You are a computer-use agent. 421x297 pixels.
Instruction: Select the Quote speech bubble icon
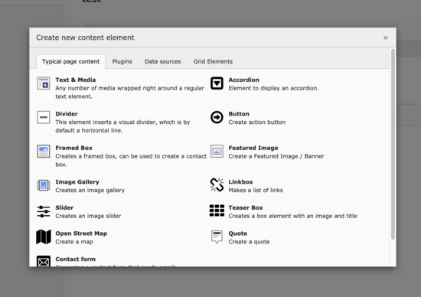[217, 237]
